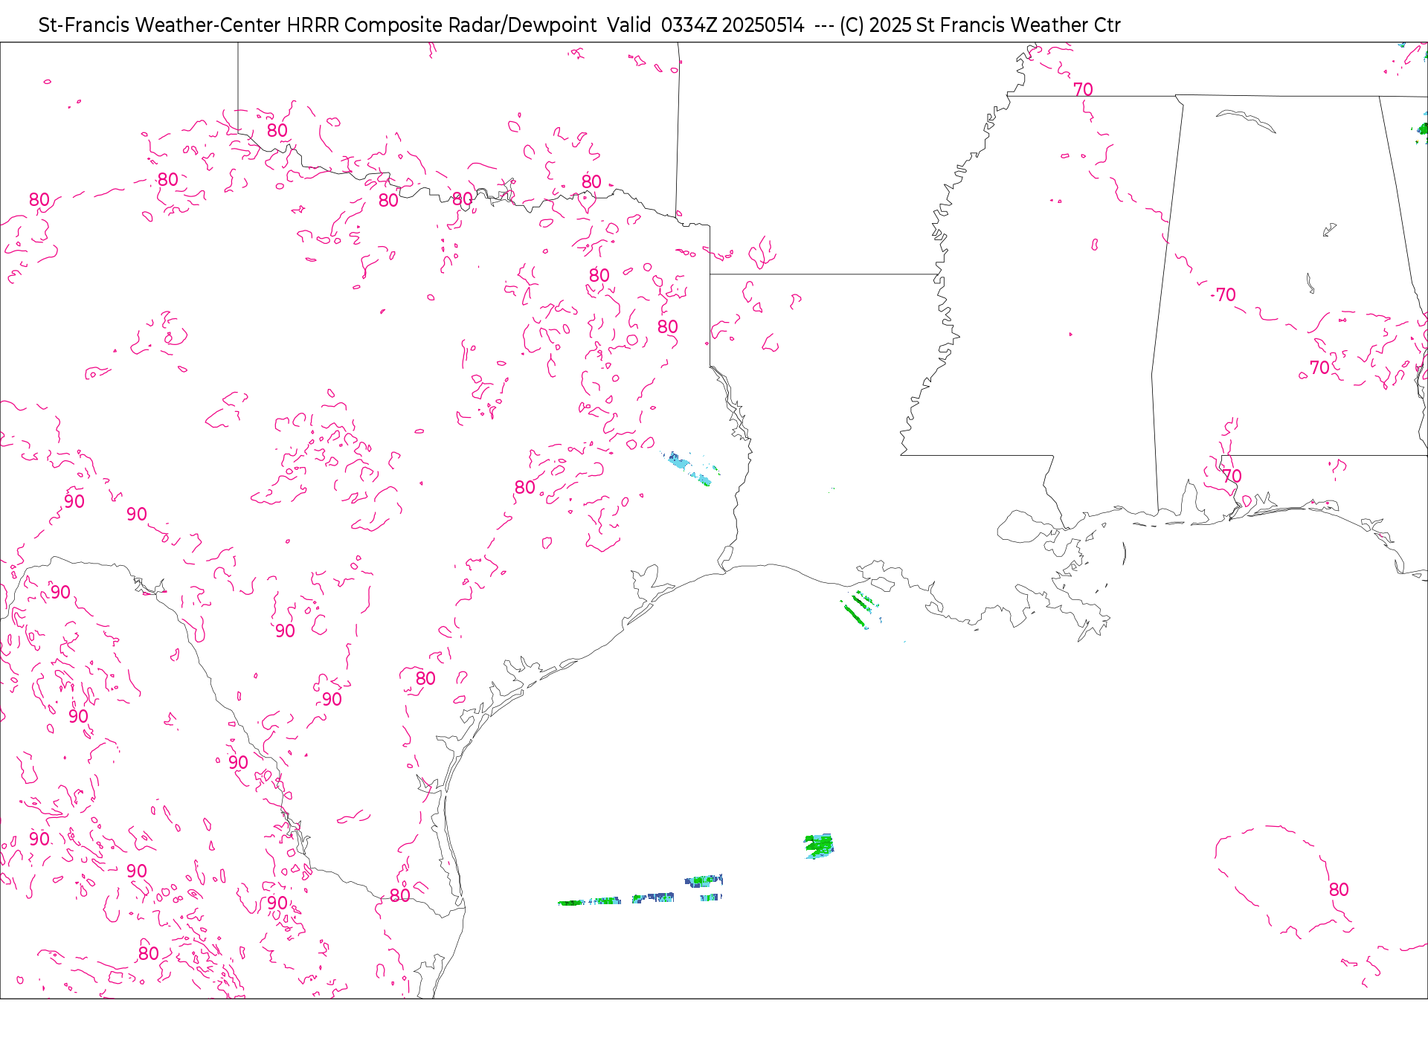The height and width of the screenshot is (1041, 1428).
Task: Click the green-cyan radar cell in the central Gulf
Action: click(x=819, y=846)
